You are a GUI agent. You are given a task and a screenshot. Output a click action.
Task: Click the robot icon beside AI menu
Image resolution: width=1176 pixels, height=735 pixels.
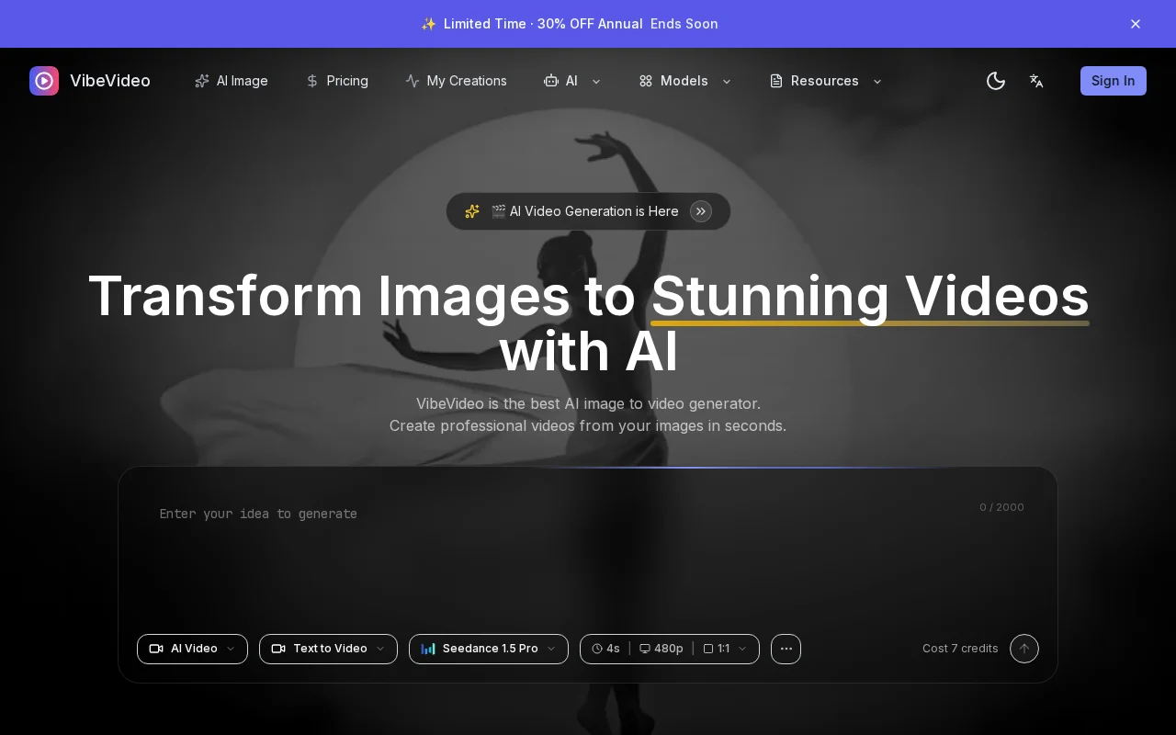pyautogui.click(x=551, y=81)
